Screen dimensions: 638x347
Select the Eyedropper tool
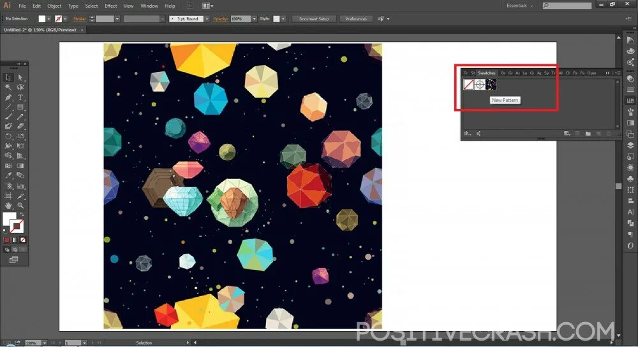[8, 175]
